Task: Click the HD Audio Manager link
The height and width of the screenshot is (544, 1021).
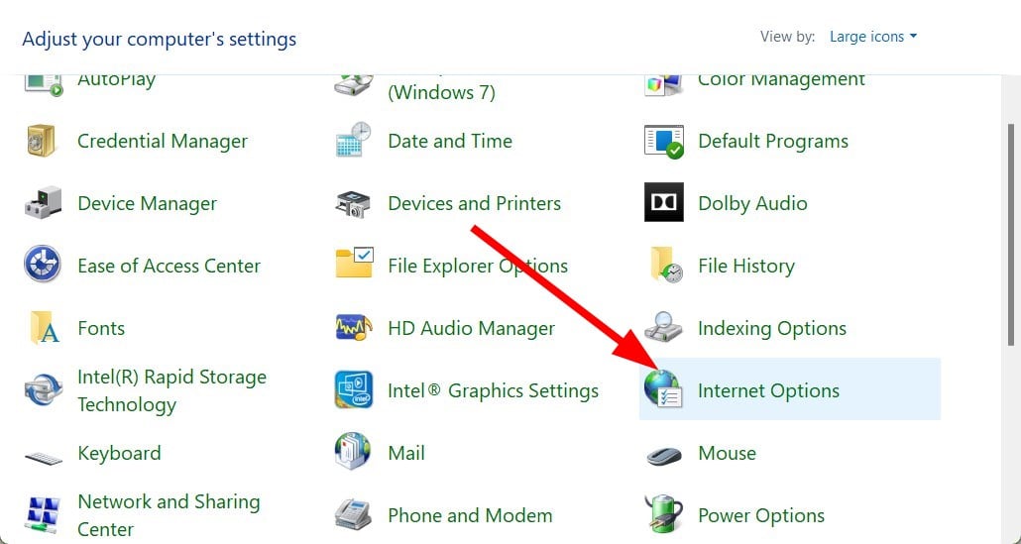Action: [x=472, y=329]
